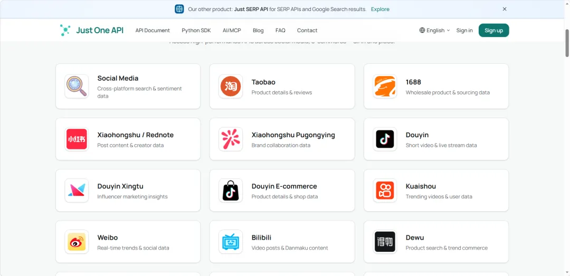Click the page vertical scrollbar thumb
This screenshot has height=276, width=570.
pyautogui.click(x=567, y=43)
